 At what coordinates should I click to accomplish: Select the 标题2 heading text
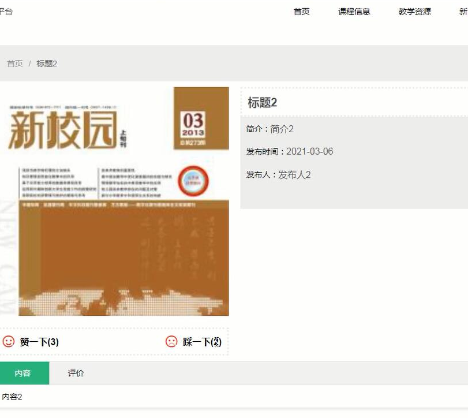pyautogui.click(x=262, y=103)
